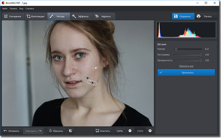The width and height of the screenshot is (221, 138).
Task: Open the Эффекты tab
Action: coord(81,17)
